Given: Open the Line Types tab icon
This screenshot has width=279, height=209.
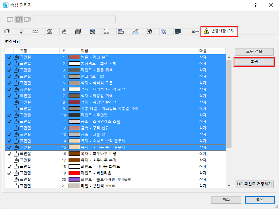Looking at the screenshot, I should pos(35,32).
